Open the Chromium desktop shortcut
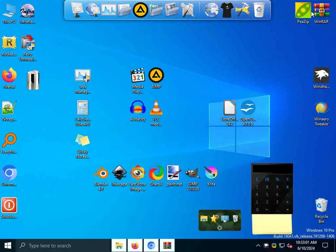This screenshot has width=336, height=252. pos(9,176)
